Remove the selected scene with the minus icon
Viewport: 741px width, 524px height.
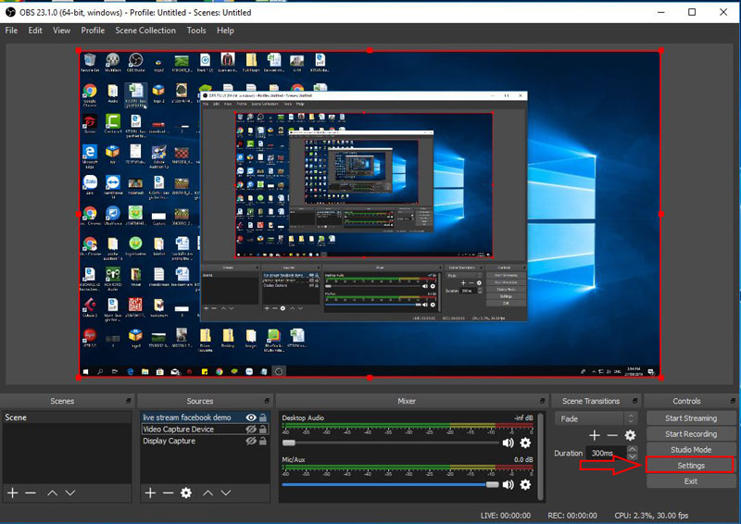point(31,493)
